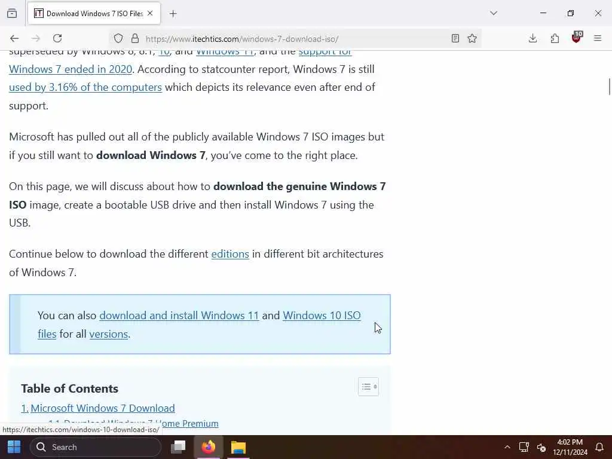The image size is (612, 459).
Task: Toggle the Table of Contents list
Action: coord(368,387)
